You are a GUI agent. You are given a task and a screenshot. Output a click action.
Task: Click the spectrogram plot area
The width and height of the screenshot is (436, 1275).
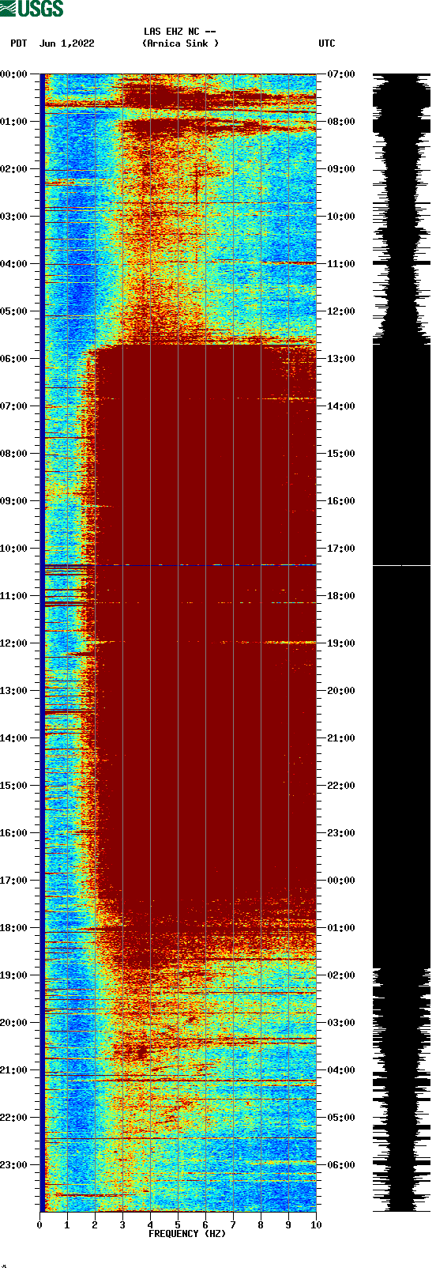pyautogui.click(x=178, y=643)
